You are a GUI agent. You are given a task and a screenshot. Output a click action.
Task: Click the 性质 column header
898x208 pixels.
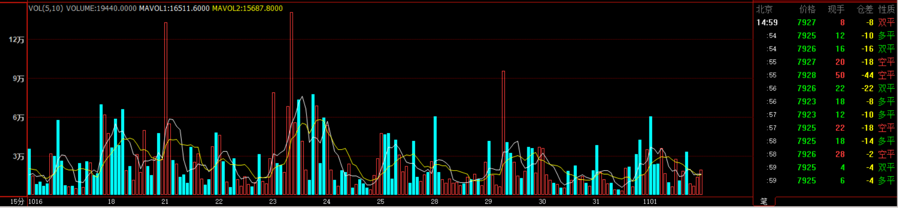coord(887,9)
